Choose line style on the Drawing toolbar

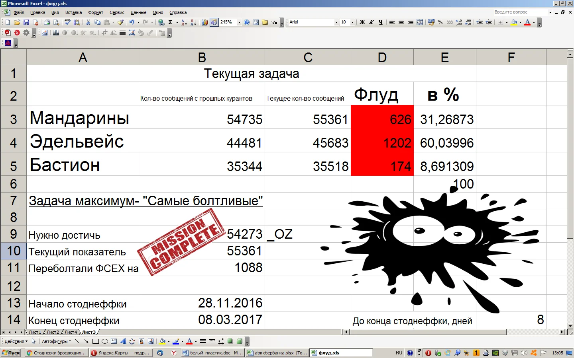[x=202, y=341]
